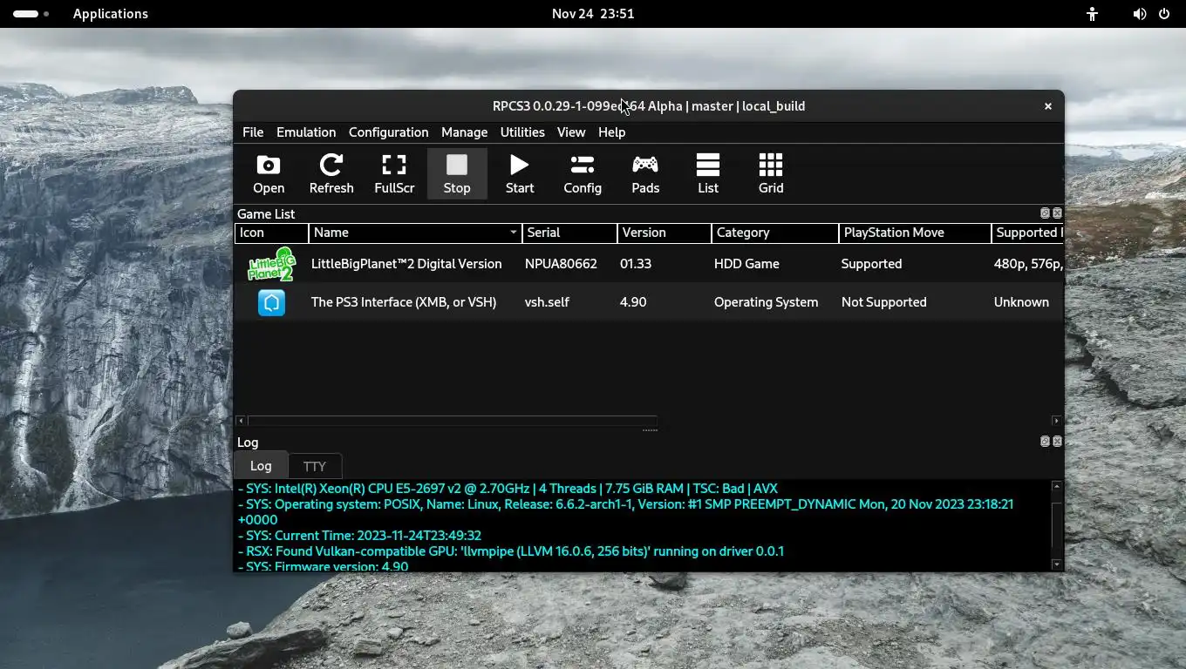The image size is (1186, 669).
Task: Click the power icon in top bar
Action: click(x=1164, y=14)
